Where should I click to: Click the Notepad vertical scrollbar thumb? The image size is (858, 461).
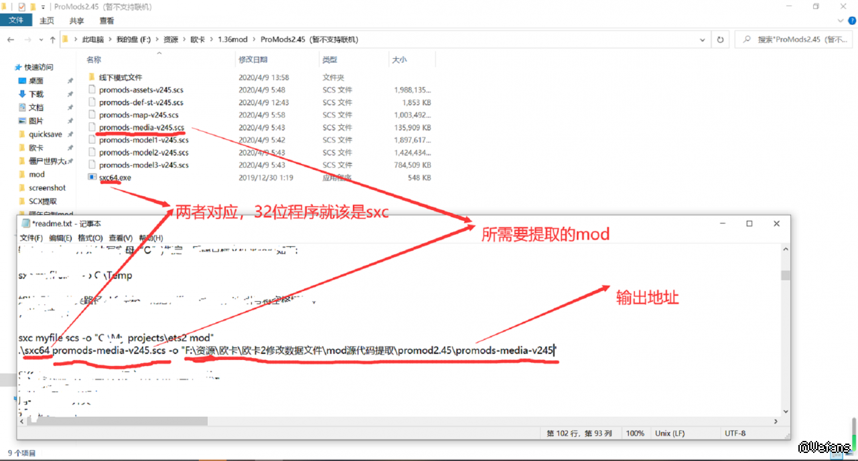(785, 275)
